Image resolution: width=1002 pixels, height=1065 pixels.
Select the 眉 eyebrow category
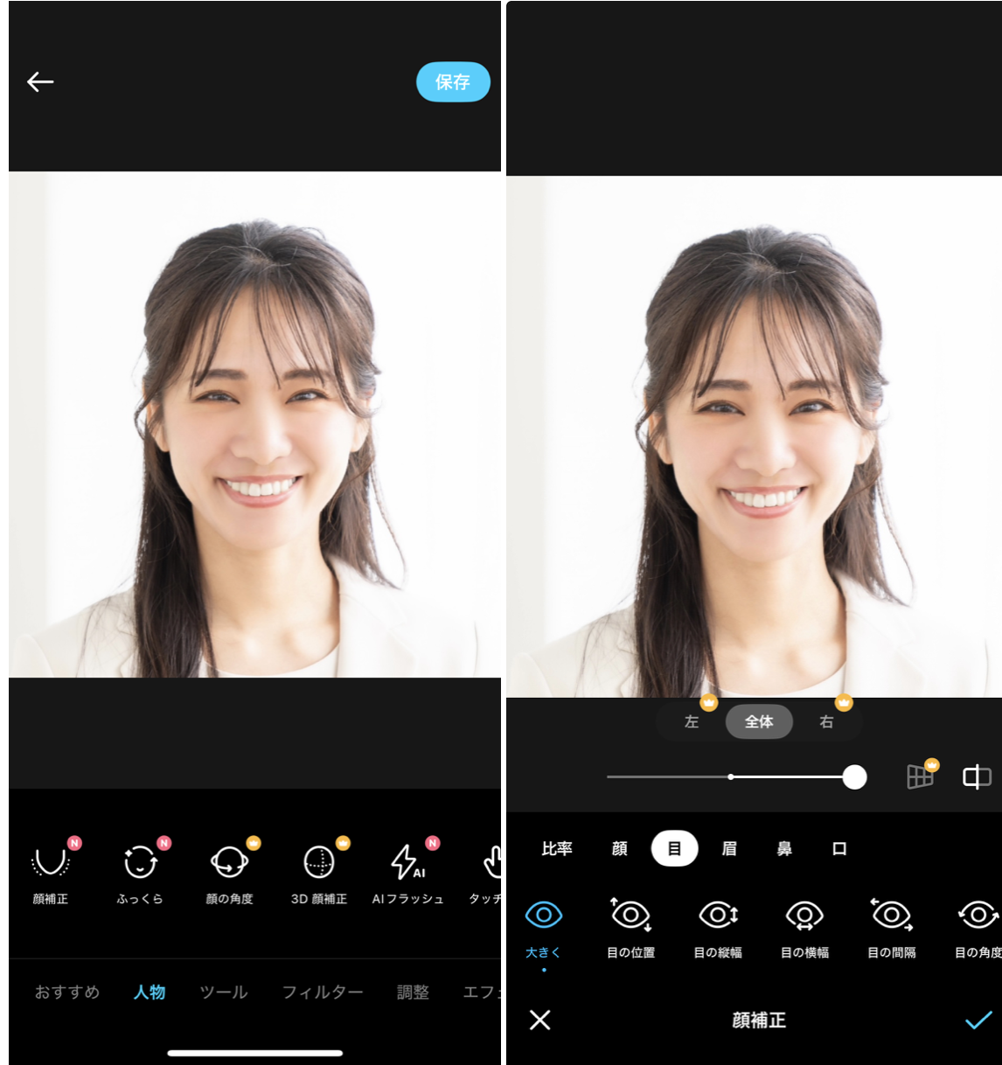(x=729, y=849)
